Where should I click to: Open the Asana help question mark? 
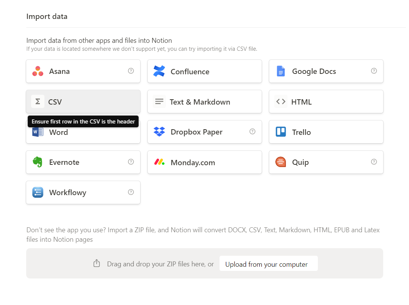point(131,71)
